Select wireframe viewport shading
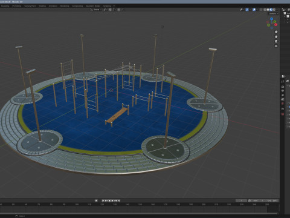This screenshot has height=218, width=290. 265,10
